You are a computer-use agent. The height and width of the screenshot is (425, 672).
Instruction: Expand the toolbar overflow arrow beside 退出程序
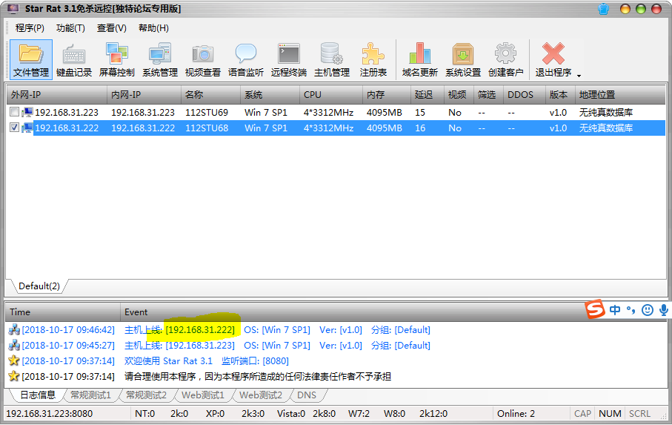pos(579,76)
